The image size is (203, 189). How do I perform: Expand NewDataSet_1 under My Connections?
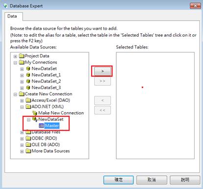click(x=22, y=75)
